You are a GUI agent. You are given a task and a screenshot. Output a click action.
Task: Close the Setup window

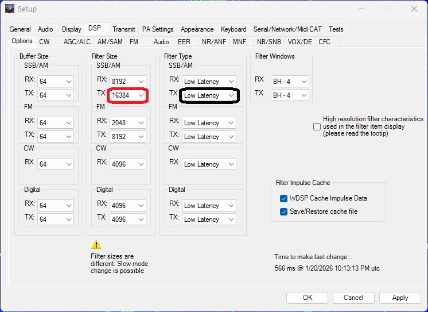click(414, 9)
